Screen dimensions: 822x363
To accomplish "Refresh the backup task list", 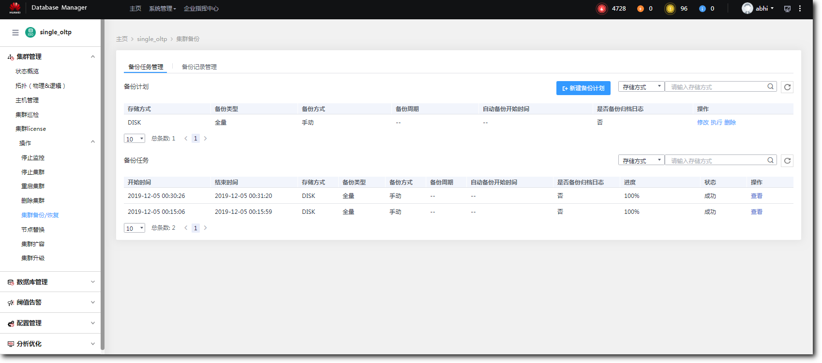I will pos(787,161).
